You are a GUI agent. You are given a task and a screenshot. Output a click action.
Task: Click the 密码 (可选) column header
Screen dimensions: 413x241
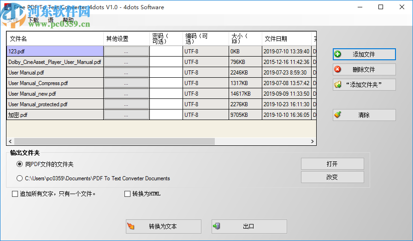click(166, 39)
